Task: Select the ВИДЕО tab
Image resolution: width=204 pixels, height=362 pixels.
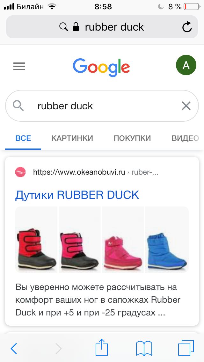Action: coord(185,138)
